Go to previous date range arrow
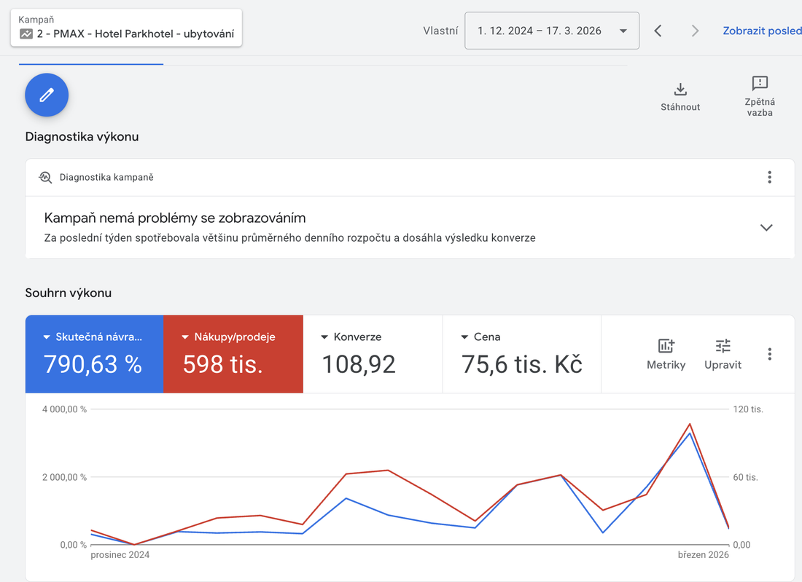The height and width of the screenshot is (582, 802). click(658, 31)
